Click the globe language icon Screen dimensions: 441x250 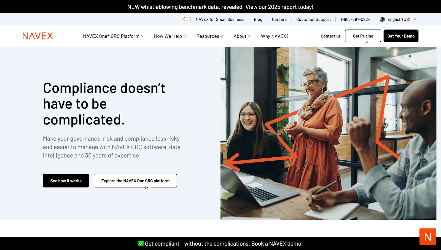[382, 19]
